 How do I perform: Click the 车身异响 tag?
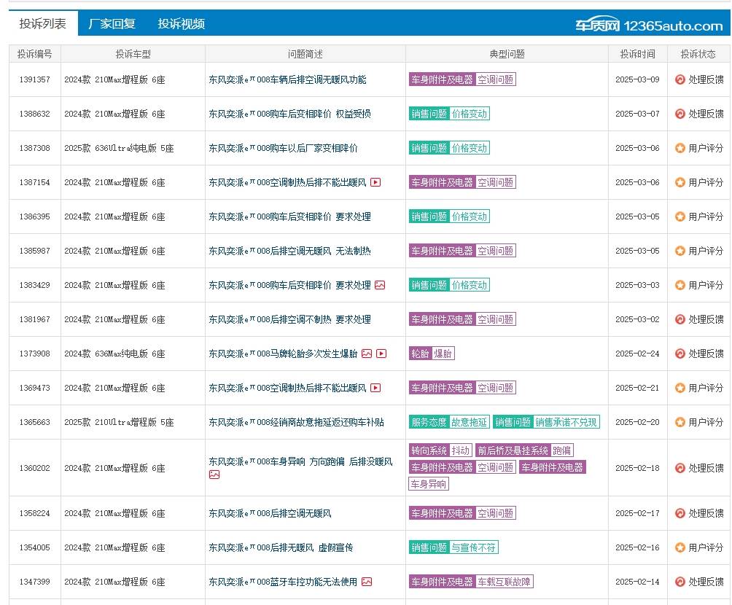pyautogui.click(x=428, y=484)
